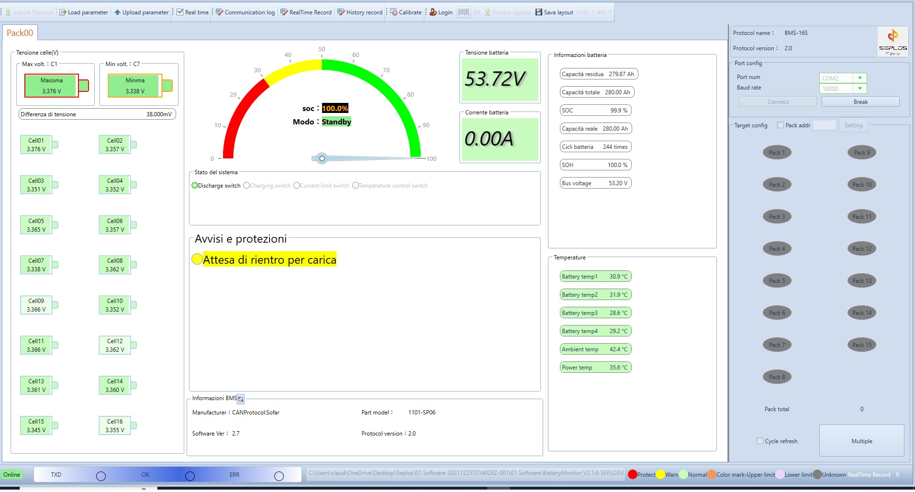
Task: Open the History record tool
Action: [360, 12]
